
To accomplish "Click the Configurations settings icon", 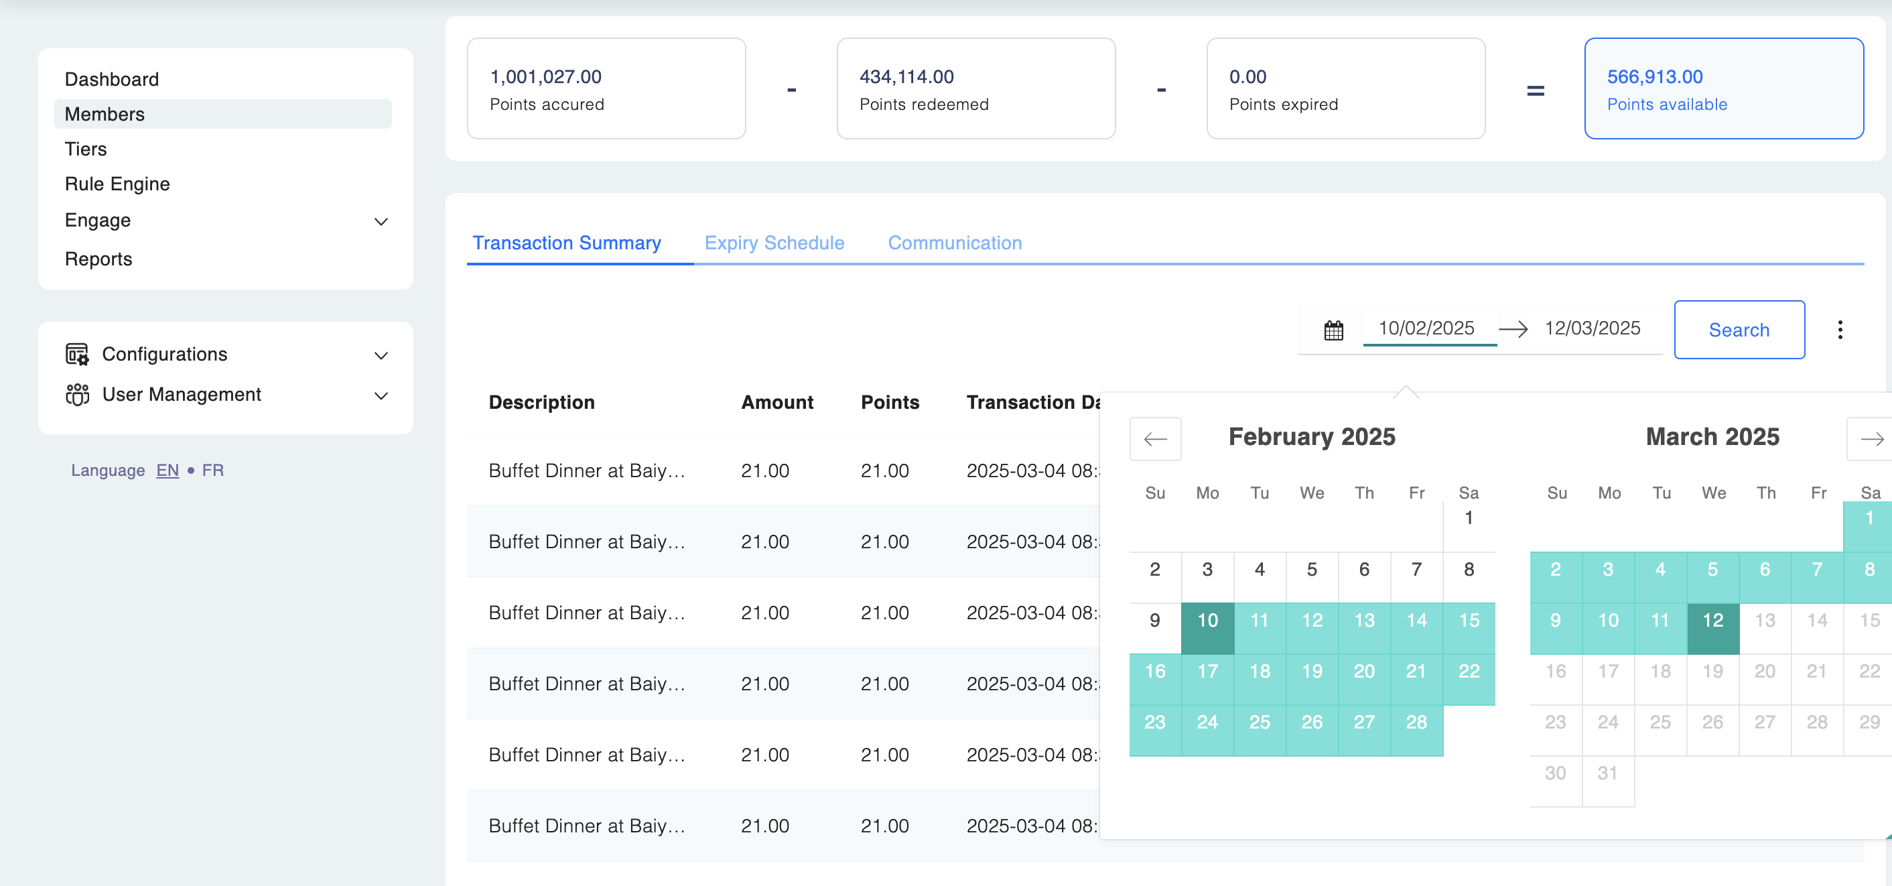I will click(77, 354).
